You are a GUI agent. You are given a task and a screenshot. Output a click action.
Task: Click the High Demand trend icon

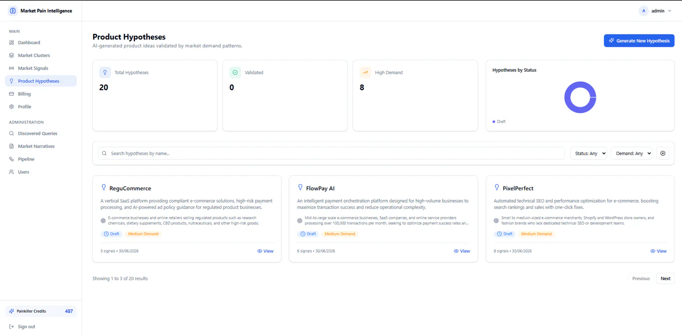[x=365, y=72]
